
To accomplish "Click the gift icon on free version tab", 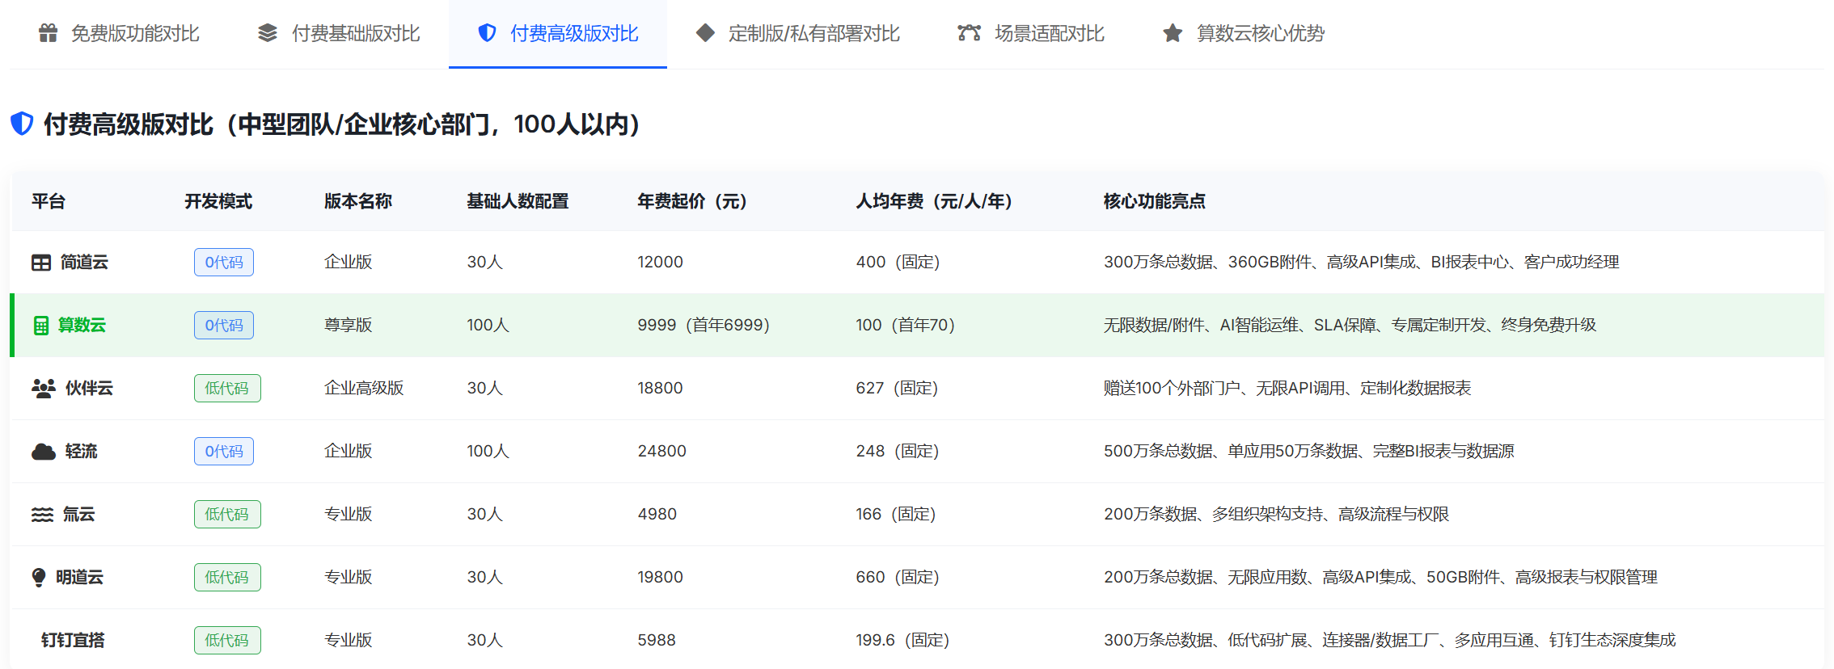I will coord(49,33).
